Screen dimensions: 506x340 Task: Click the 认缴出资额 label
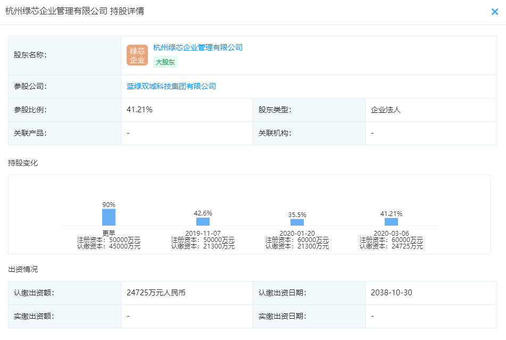tap(34, 293)
